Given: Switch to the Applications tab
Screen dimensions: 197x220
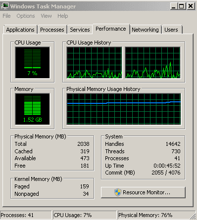Looking at the screenshot, I should click(x=20, y=30).
